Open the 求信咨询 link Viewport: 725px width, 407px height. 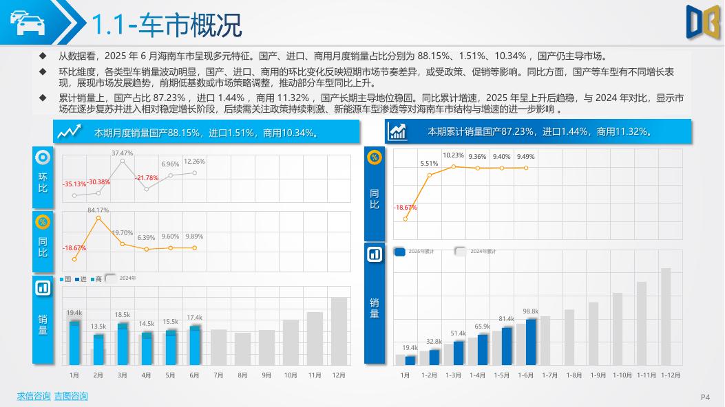tap(34, 396)
